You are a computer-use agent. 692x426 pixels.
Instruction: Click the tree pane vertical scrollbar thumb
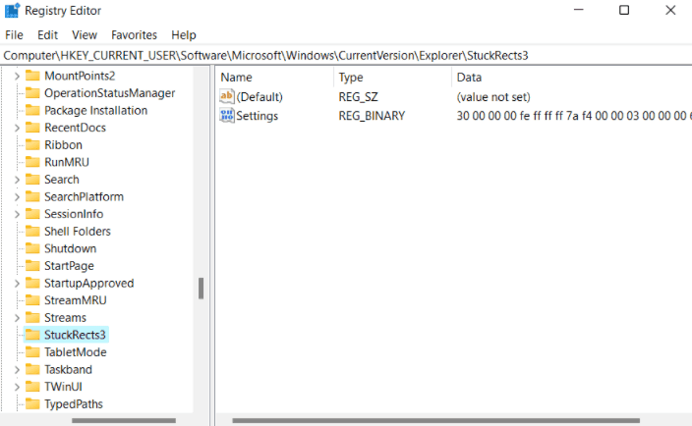[x=201, y=289]
